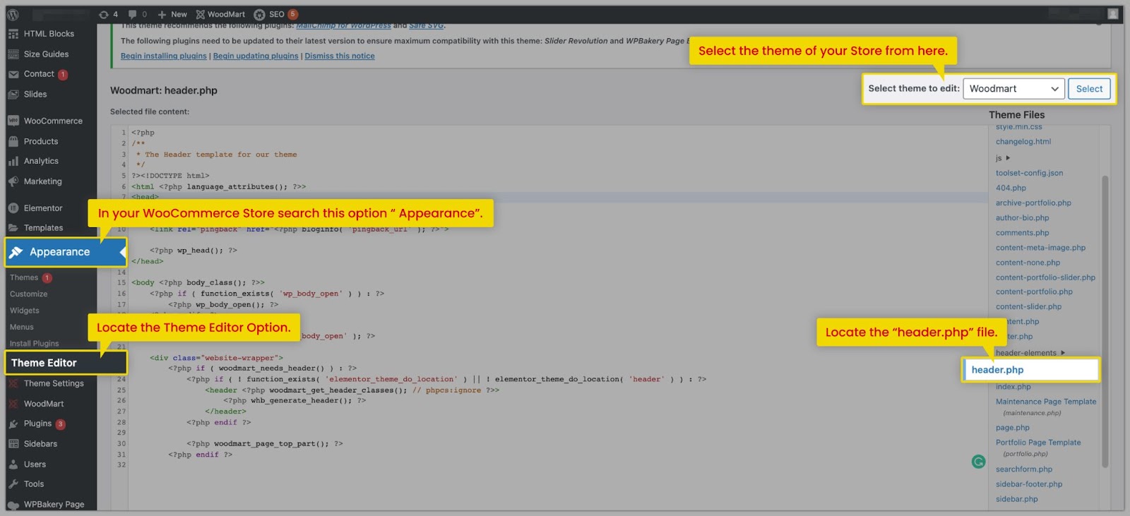1130x516 pixels.
Task: Open the Customize submenu
Action: 29,294
